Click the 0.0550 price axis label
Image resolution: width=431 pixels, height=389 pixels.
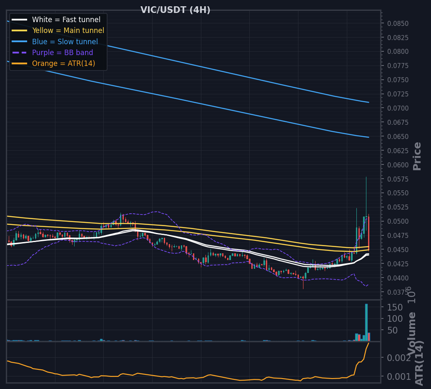pos(398,193)
